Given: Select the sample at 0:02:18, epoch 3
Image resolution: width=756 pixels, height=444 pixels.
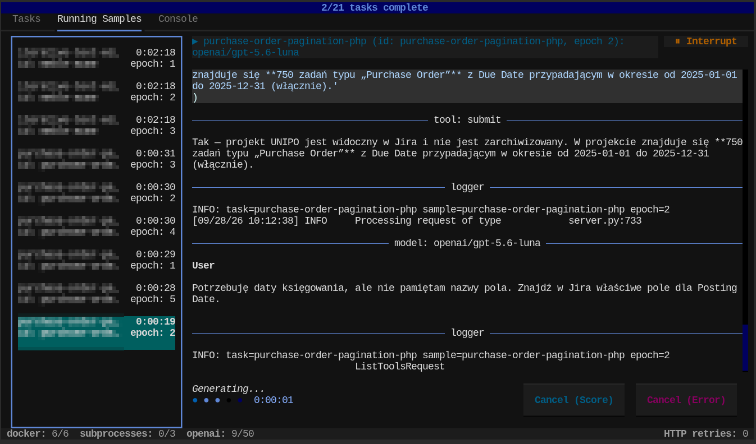Looking at the screenshot, I should click(x=97, y=126).
